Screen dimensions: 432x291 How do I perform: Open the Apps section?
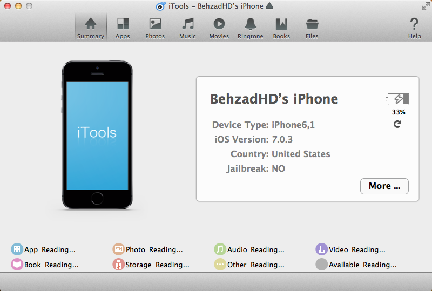(123, 28)
